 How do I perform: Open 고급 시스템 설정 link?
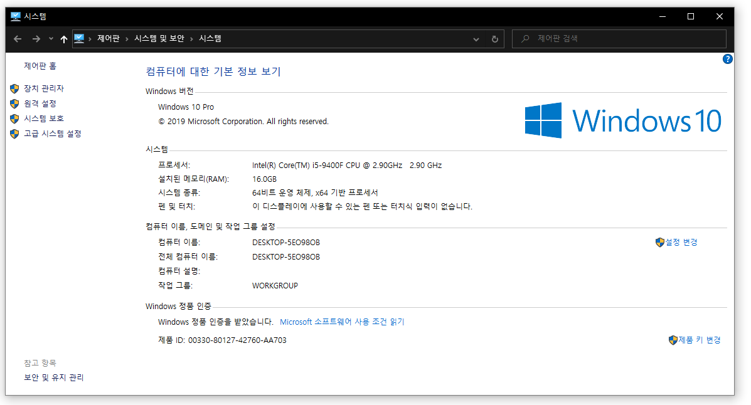[53, 134]
